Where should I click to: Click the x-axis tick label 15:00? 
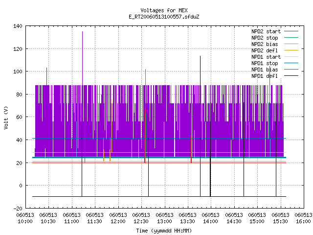257,222
